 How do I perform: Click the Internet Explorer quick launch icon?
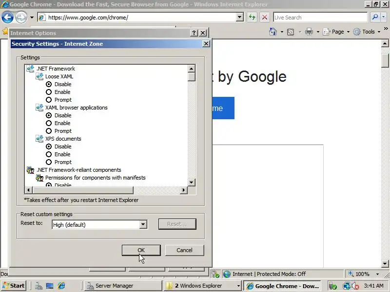click(61, 286)
